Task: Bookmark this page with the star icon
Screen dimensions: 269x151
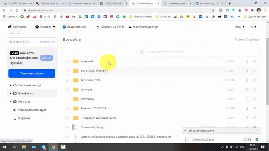Action: coord(213,10)
